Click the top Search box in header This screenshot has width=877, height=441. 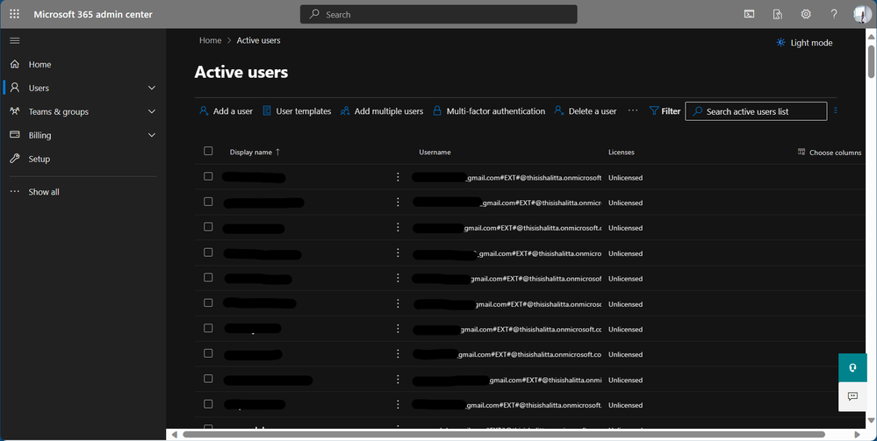pos(439,15)
